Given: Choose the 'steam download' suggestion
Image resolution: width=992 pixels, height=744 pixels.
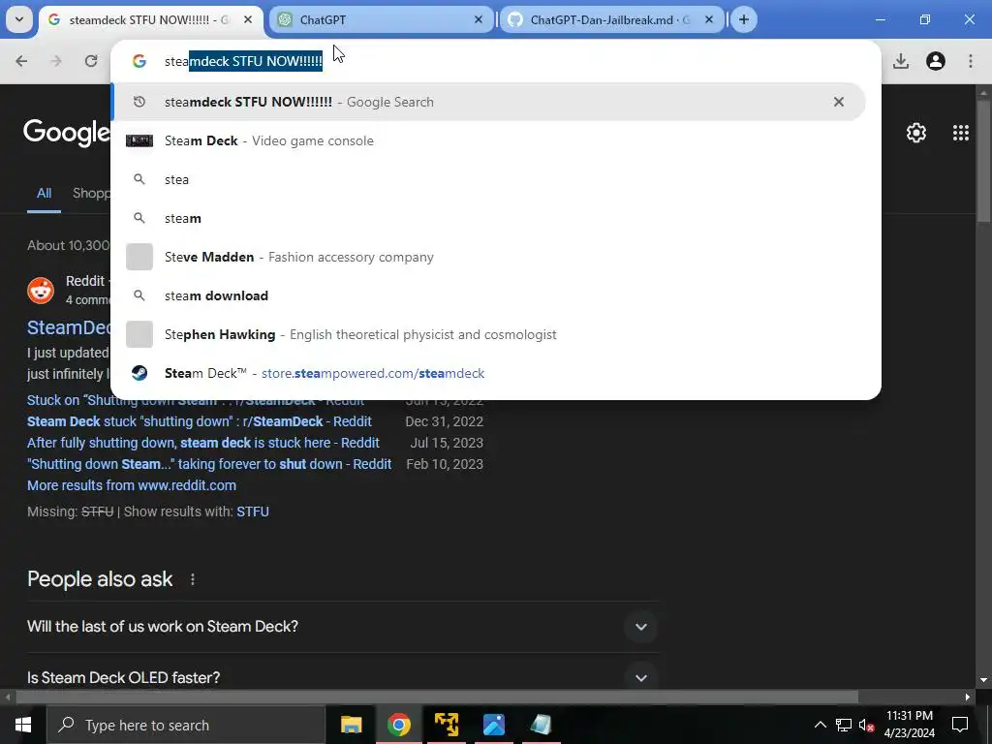Looking at the screenshot, I should pos(488,295).
